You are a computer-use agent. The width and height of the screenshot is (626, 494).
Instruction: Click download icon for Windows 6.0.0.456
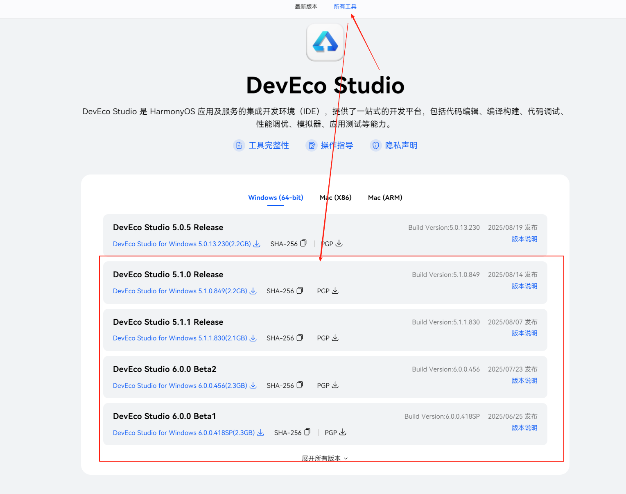253,385
